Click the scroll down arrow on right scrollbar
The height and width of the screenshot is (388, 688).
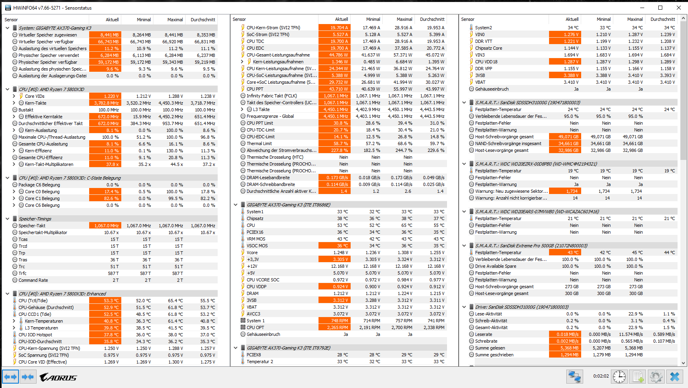(x=684, y=363)
